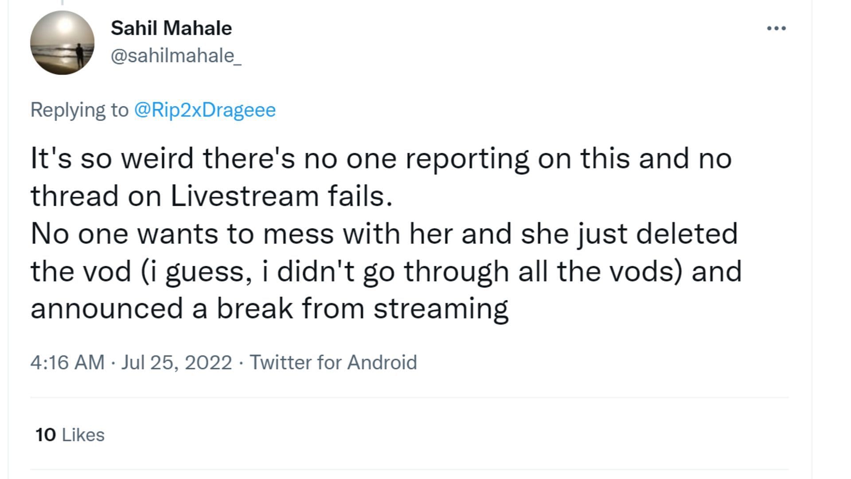Screen dimensions: 851x479
Task: Click the phrase "Livestream fails" in the tweet
Action: (x=281, y=196)
